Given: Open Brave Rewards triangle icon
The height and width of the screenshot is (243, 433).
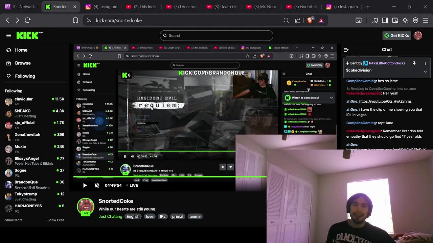Looking at the screenshot, I should point(321,20).
